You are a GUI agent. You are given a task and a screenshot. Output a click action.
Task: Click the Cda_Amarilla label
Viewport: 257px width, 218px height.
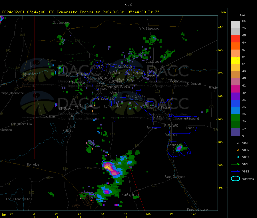click(21, 124)
